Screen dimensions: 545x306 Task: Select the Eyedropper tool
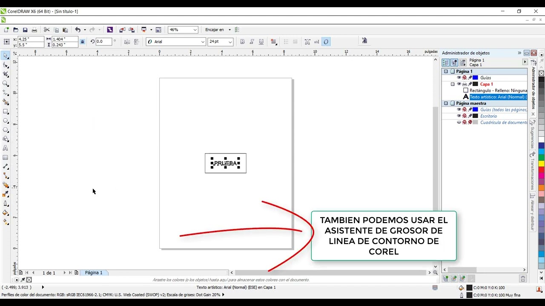coord(6,195)
